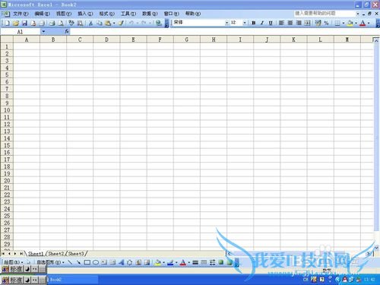This screenshot has height=285, width=380.
Task: Open the 文件 (File) menu
Action: (x=21, y=14)
